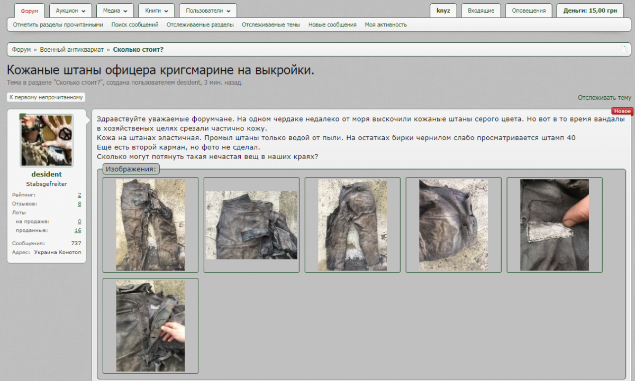The width and height of the screenshot is (635, 381).
Task: Check balance via Деньги: 15,00 грн
Action: (589, 10)
